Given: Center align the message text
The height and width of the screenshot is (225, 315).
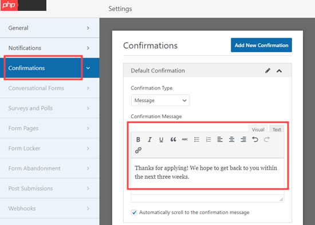Looking at the screenshot, I should click(x=231, y=139).
